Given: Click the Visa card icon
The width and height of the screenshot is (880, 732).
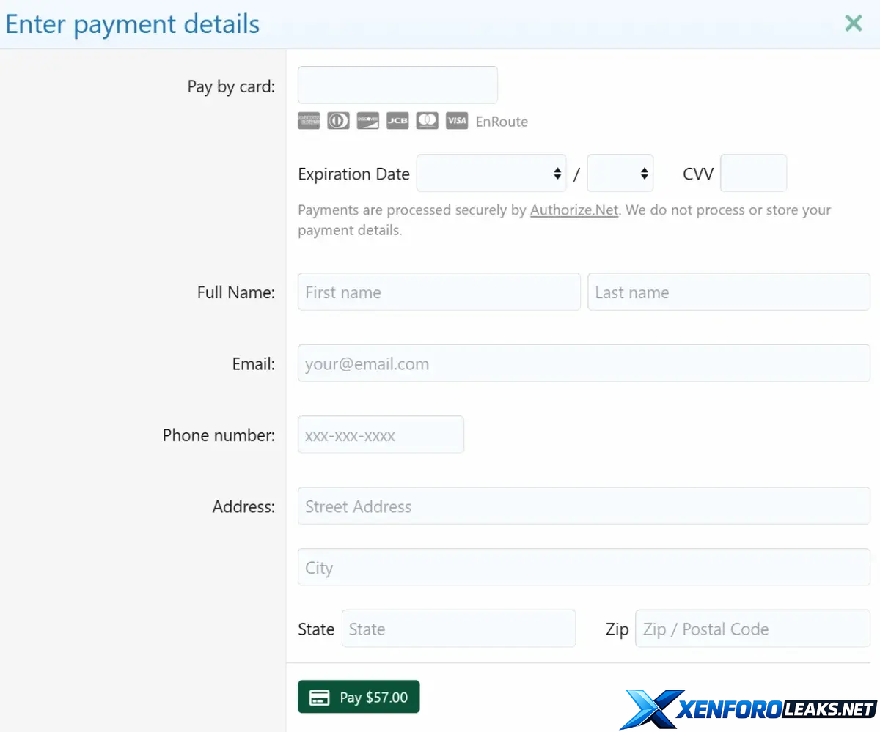Looking at the screenshot, I should click(457, 121).
